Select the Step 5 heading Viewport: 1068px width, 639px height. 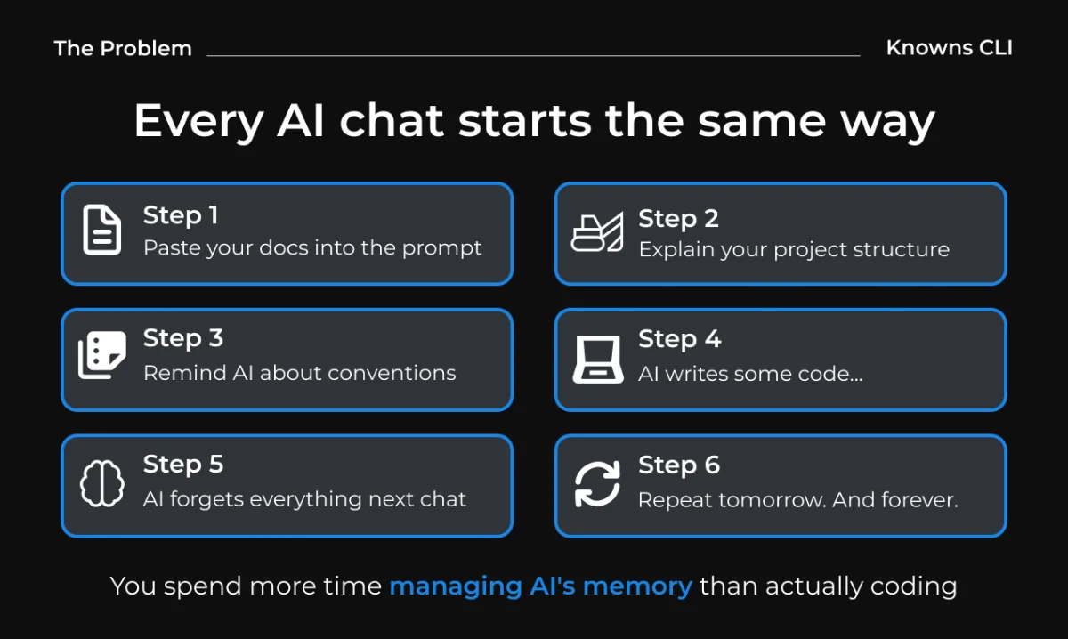(x=183, y=465)
